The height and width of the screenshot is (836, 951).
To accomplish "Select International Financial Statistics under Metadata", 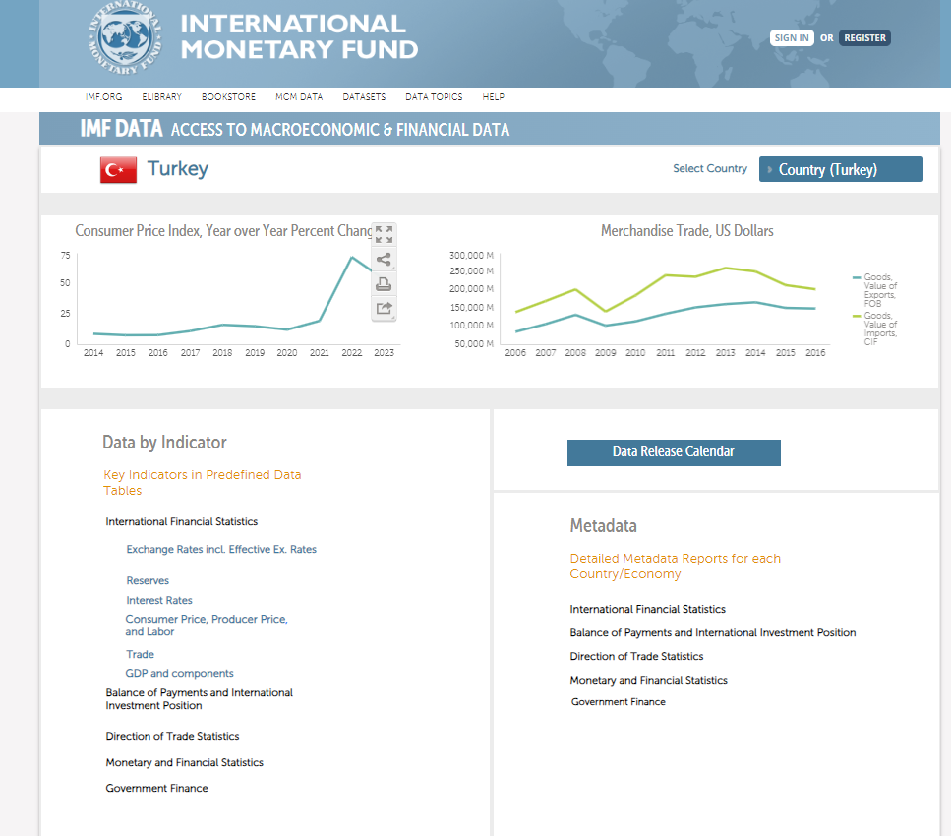I will click(x=648, y=609).
